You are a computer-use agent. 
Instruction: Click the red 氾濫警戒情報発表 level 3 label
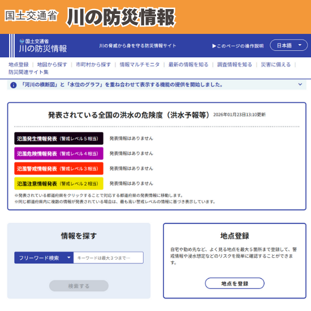pos(59,169)
